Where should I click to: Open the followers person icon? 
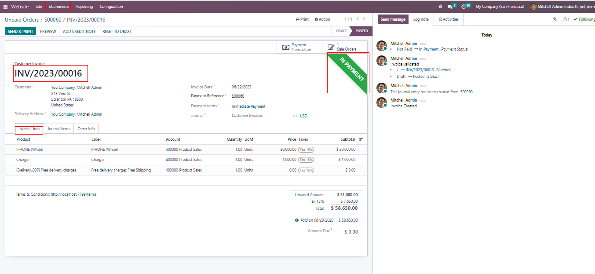566,19
